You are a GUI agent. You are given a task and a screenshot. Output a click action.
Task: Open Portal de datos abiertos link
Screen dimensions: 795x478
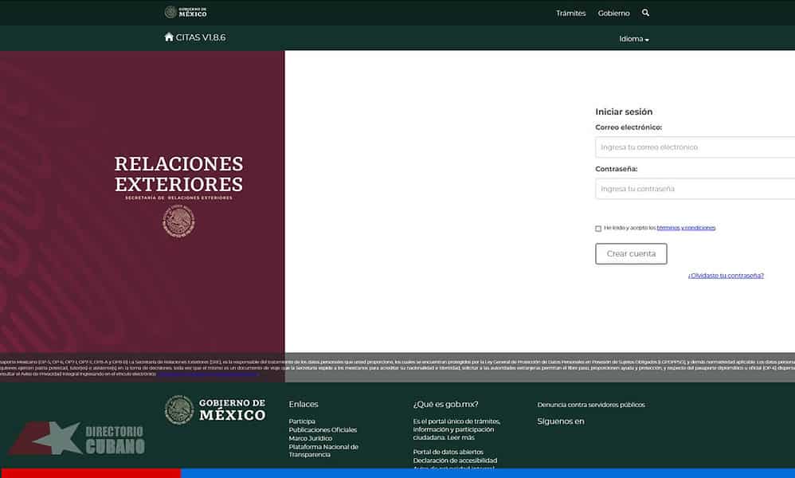coord(448,452)
